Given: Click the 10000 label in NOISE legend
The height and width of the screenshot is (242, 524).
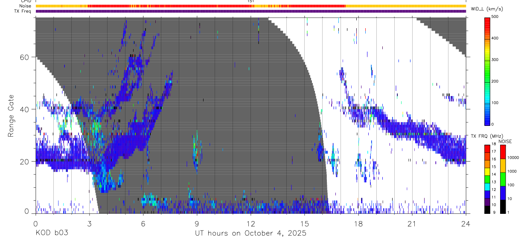Looking at the screenshot, I should (513, 158).
